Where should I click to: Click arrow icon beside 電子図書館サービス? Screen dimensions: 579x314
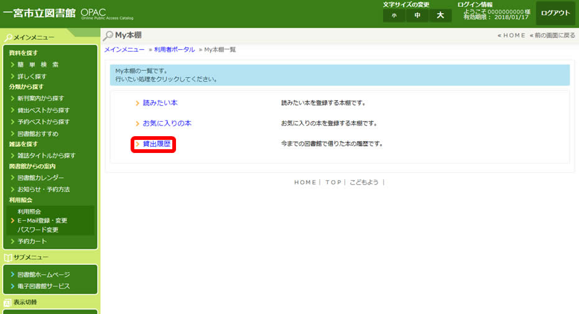pos(12,286)
